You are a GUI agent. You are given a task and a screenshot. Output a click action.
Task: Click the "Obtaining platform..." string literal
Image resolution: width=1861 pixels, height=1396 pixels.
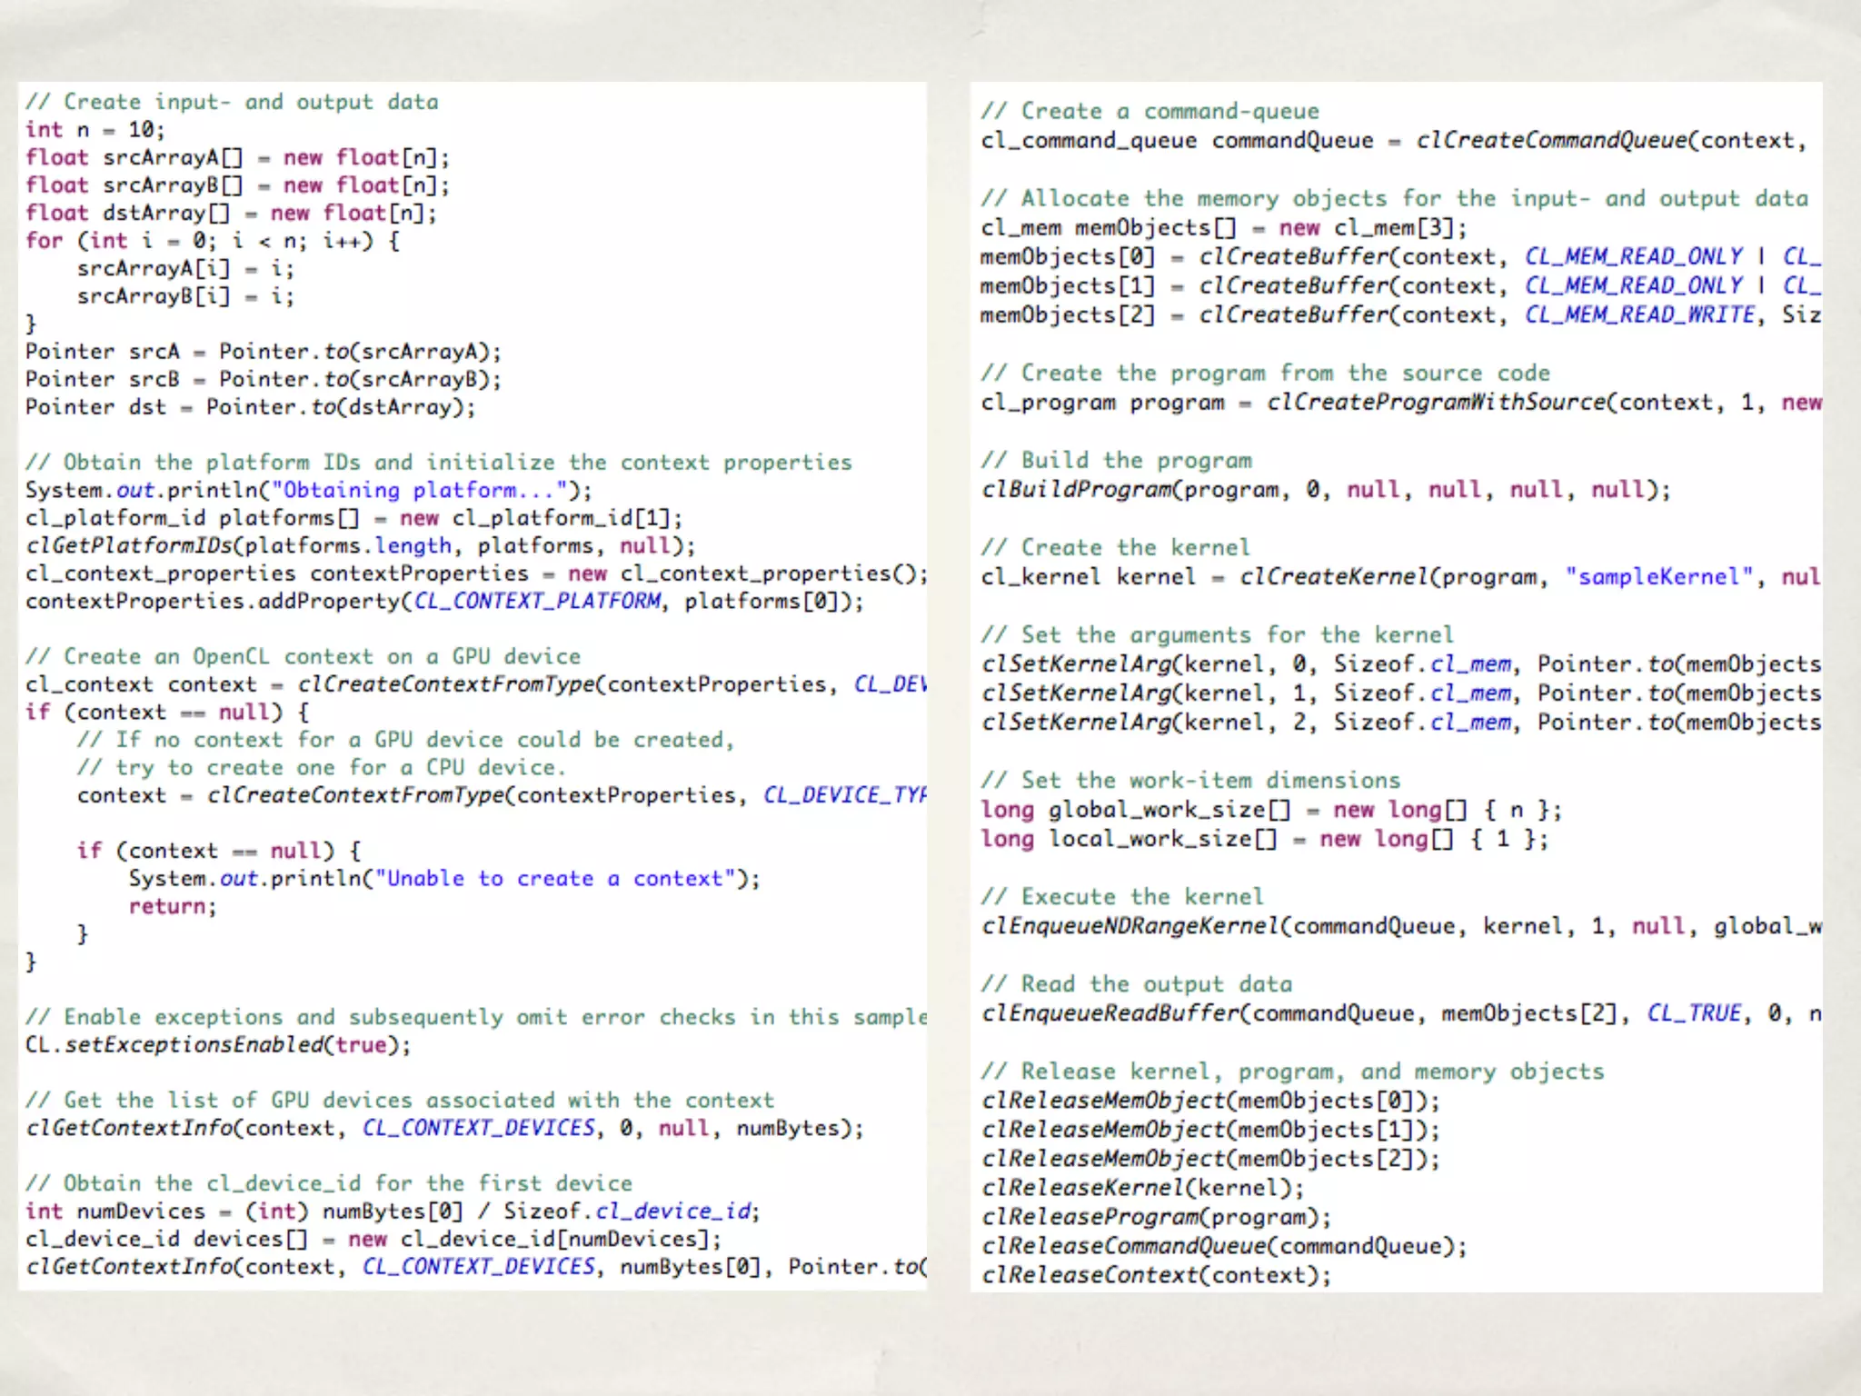coord(421,490)
